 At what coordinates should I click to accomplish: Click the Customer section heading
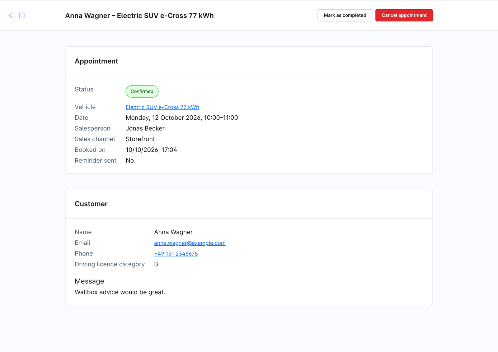(x=91, y=204)
